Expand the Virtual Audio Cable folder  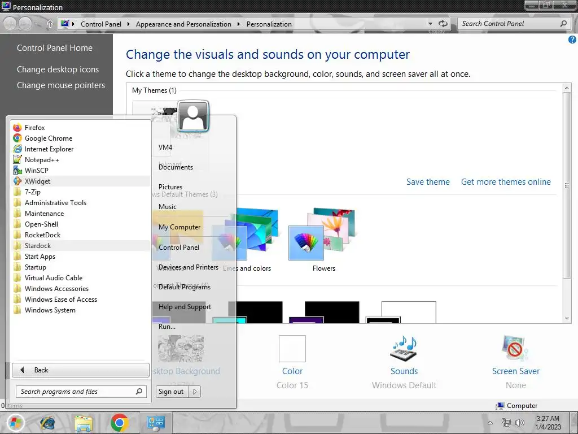pos(81,277)
